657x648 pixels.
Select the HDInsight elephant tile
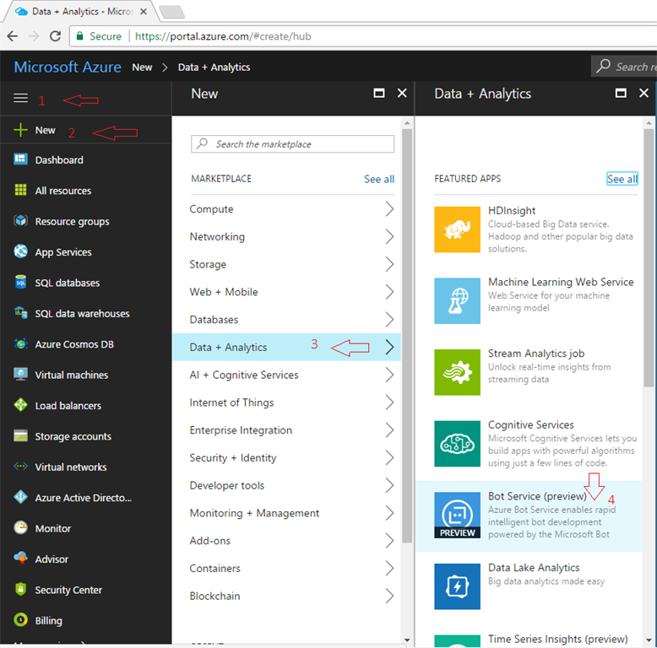coord(457,229)
